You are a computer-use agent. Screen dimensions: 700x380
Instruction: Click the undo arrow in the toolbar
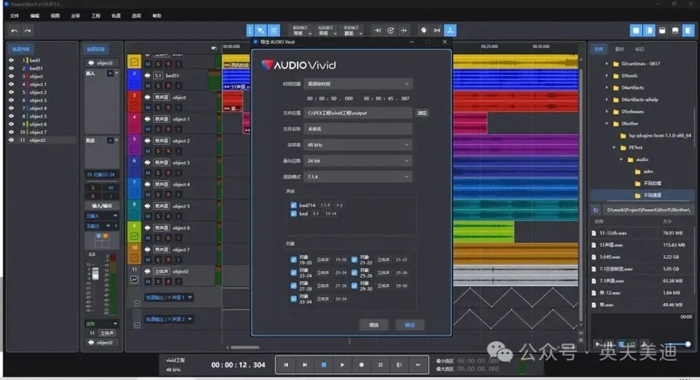tap(14, 31)
